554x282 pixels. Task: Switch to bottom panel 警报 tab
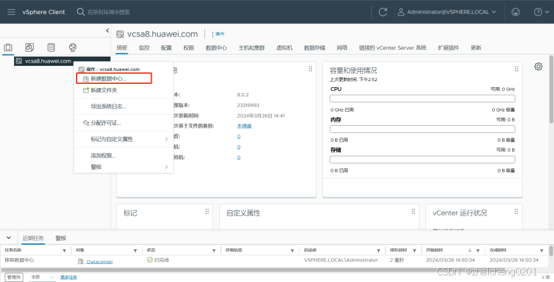61,238
